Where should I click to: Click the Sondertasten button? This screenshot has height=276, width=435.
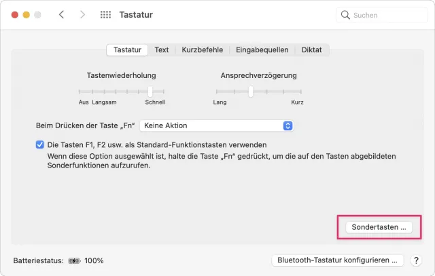coord(379,227)
